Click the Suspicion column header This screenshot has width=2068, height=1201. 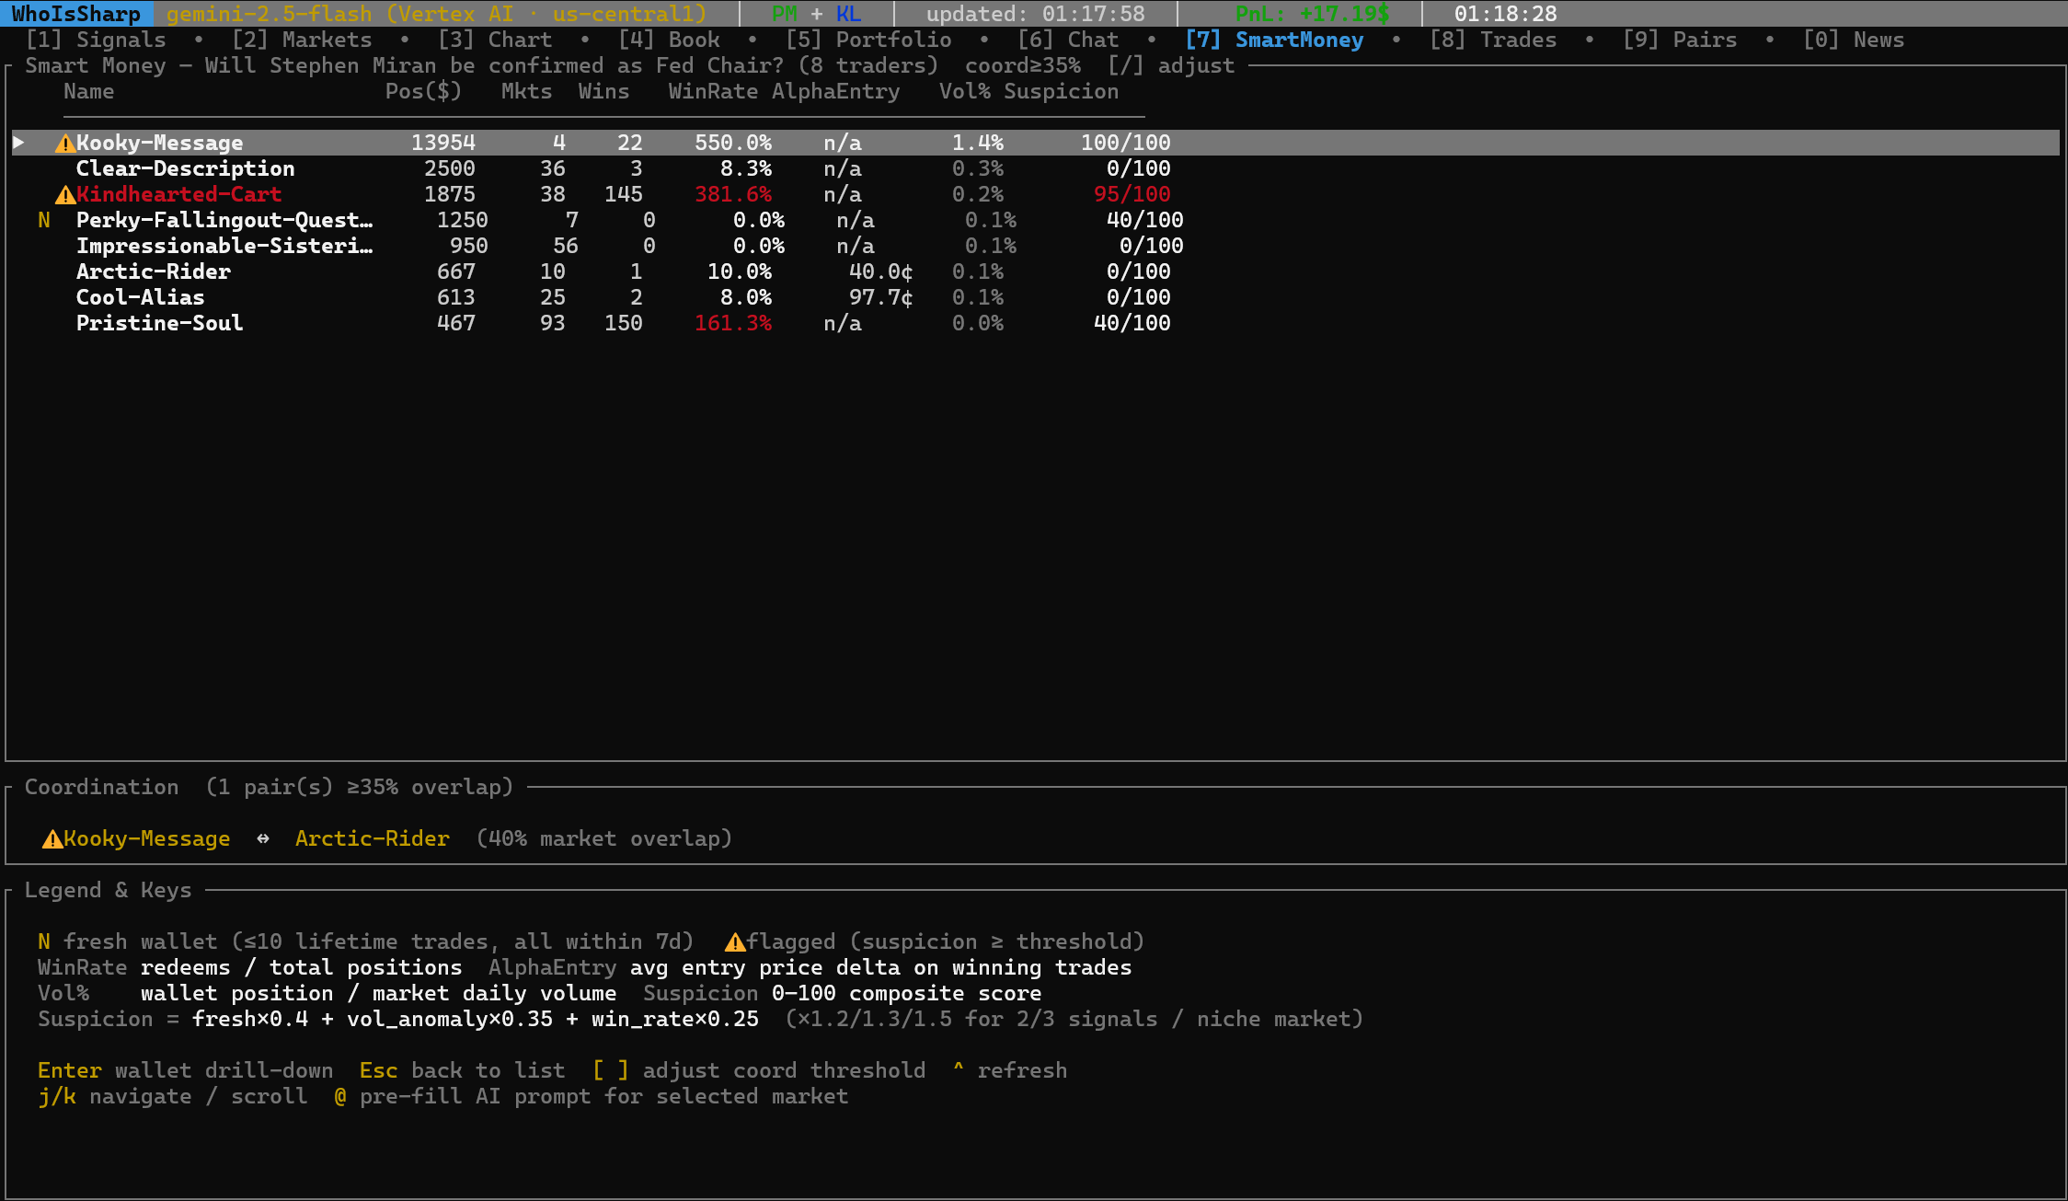point(1061,92)
